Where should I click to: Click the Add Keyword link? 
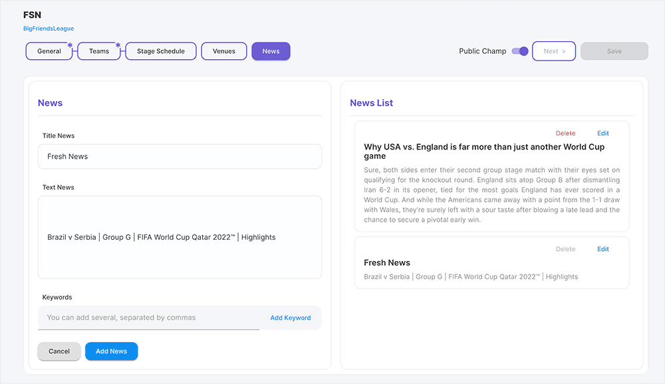tap(290, 318)
